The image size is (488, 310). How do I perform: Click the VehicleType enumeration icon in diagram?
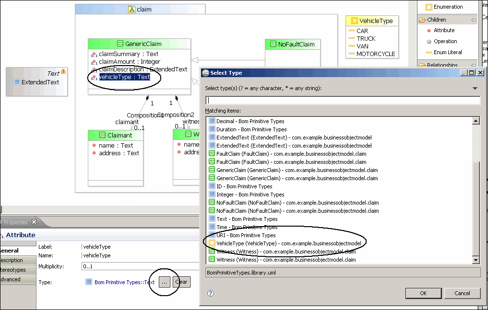click(354, 21)
